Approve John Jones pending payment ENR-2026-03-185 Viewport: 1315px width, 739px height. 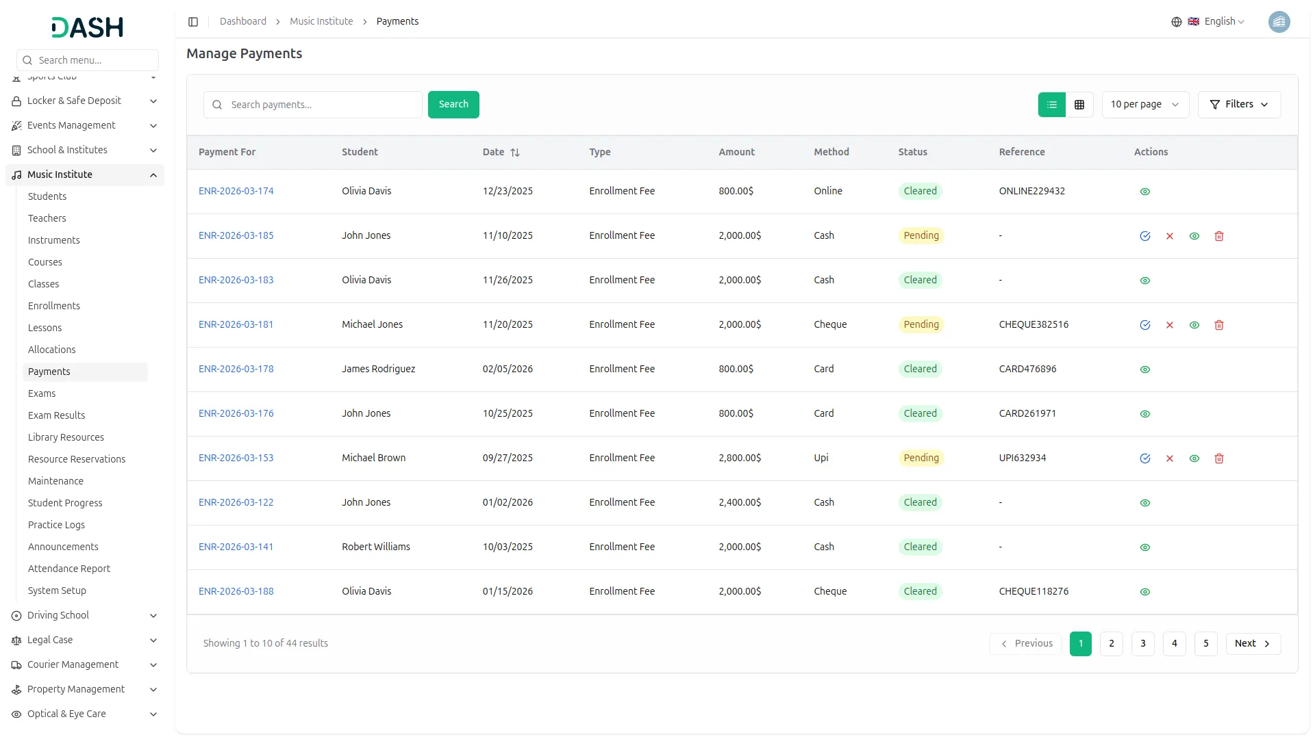click(1144, 236)
